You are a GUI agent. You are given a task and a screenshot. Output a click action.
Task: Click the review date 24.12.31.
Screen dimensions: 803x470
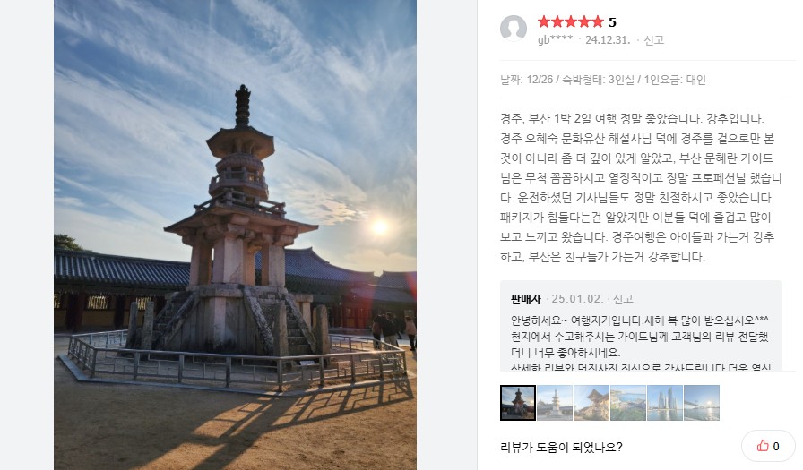pos(608,40)
